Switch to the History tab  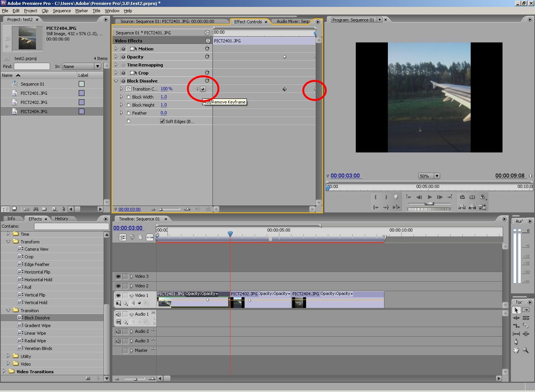click(62, 219)
